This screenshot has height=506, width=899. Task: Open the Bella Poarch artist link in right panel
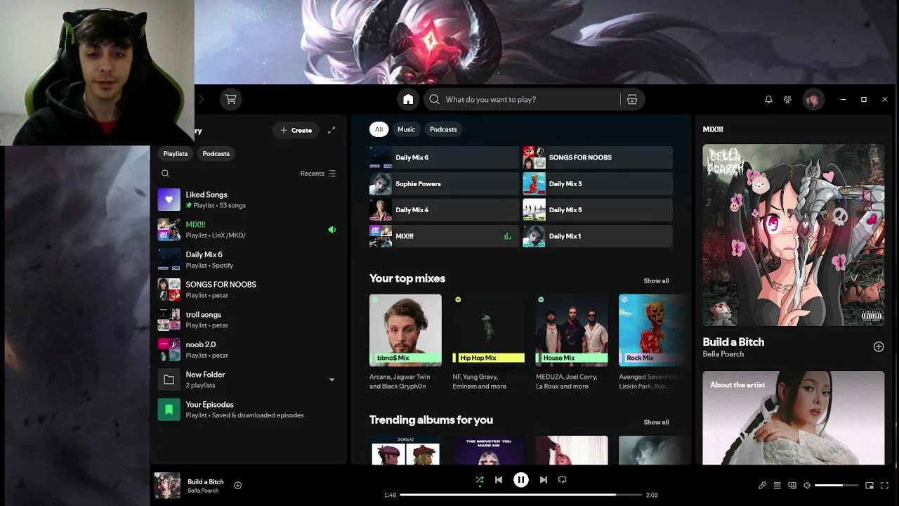pos(723,354)
